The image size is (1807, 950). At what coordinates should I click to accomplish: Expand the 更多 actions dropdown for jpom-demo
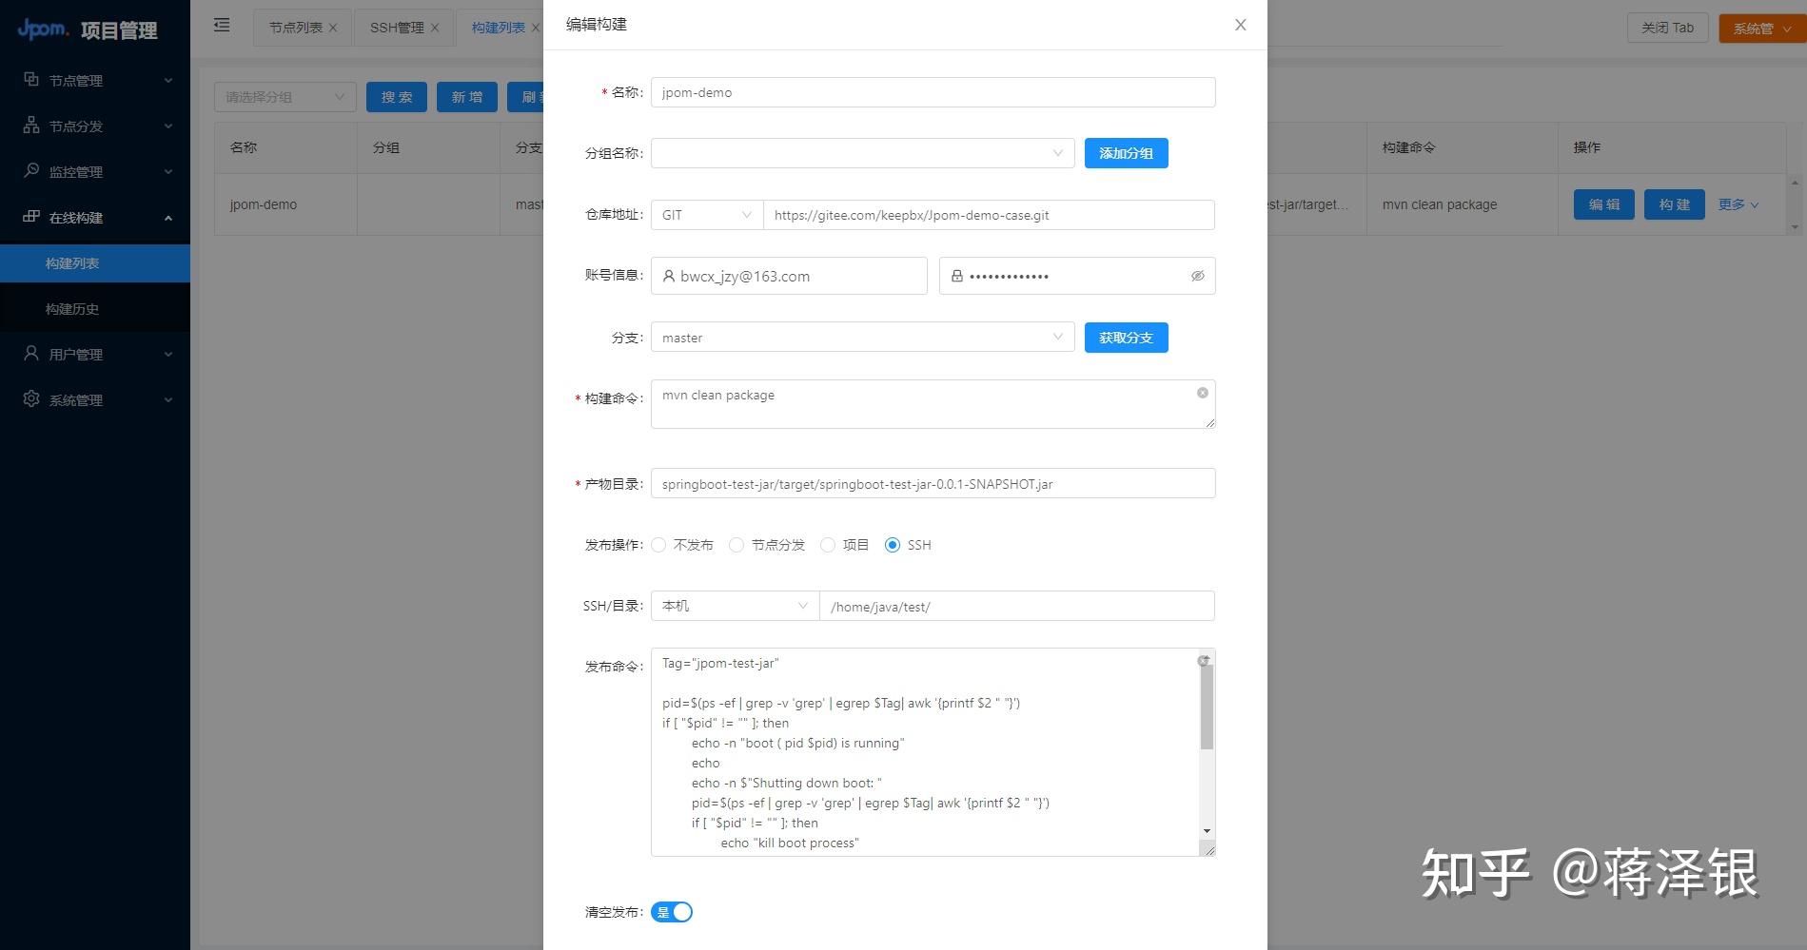click(x=1738, y=204)
